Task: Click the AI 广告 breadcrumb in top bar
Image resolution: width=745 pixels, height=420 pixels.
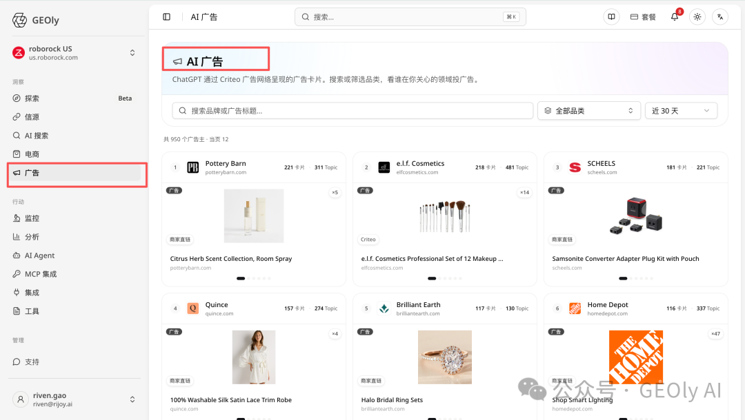Action: pos(203,17)
